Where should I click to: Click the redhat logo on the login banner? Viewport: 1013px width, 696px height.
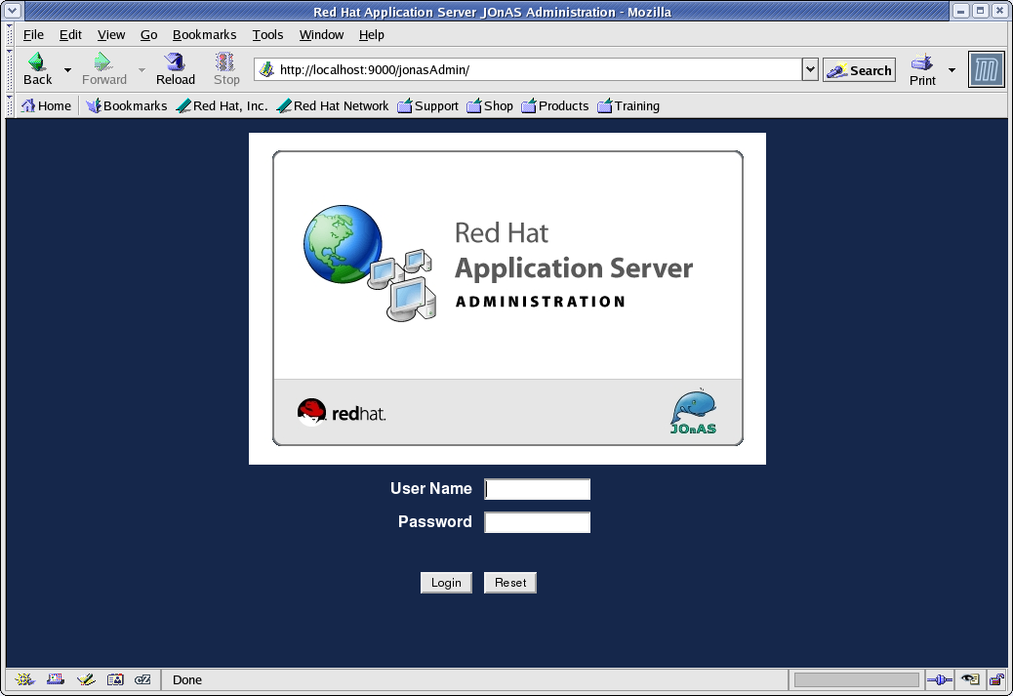(x=342, y=412)
